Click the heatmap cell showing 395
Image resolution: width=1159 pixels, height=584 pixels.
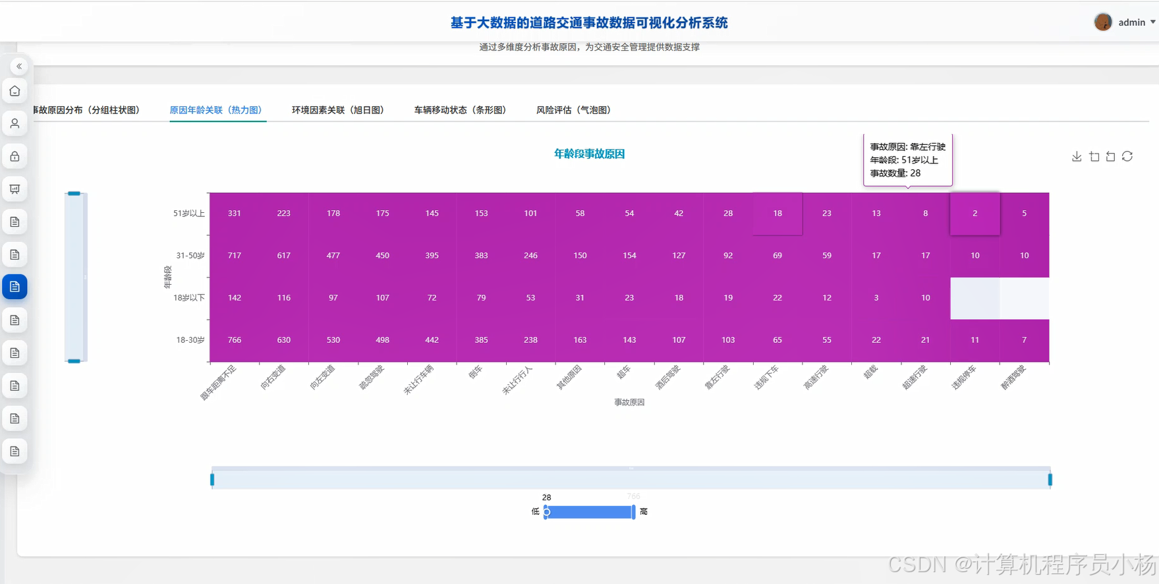[432, 256]
